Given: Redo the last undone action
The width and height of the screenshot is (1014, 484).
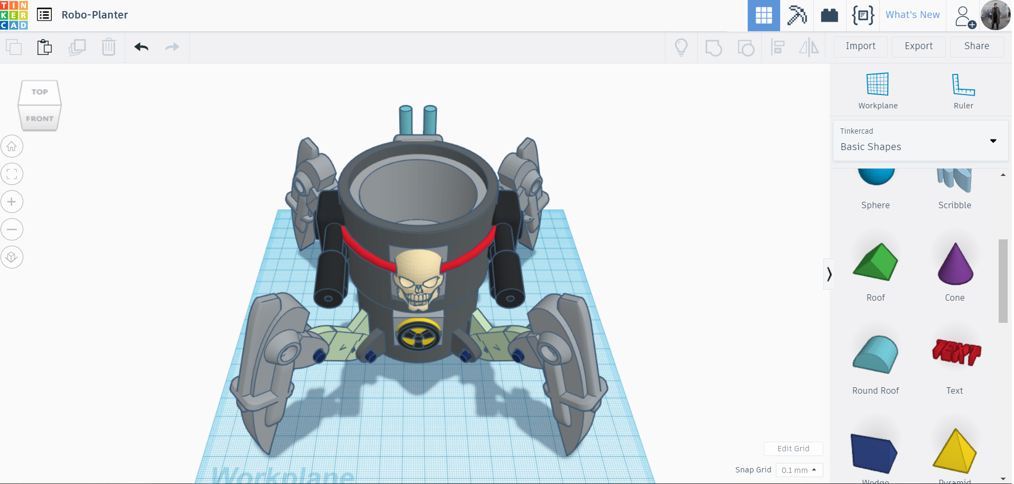Looking at the screenshot, I should click(x=172, y=47).
